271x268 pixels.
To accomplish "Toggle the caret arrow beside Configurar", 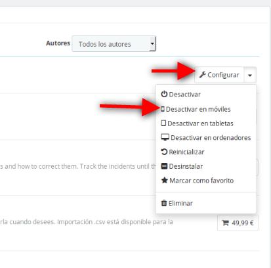I will [250, 75].
